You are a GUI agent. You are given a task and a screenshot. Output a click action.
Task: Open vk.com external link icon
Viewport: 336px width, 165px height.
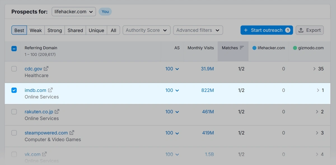click(x=45, y=154)
